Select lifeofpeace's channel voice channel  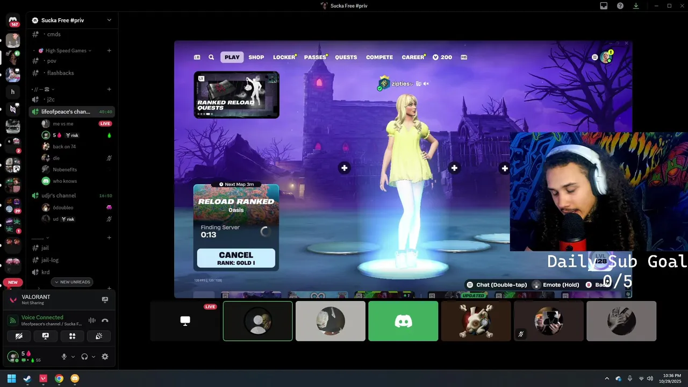(72, 112)
